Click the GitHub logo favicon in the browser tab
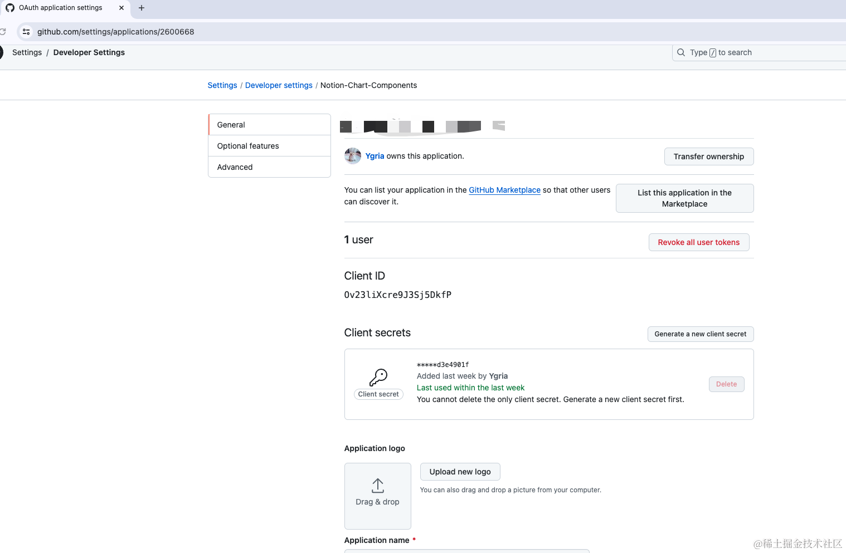 click(x=10, y=8)
